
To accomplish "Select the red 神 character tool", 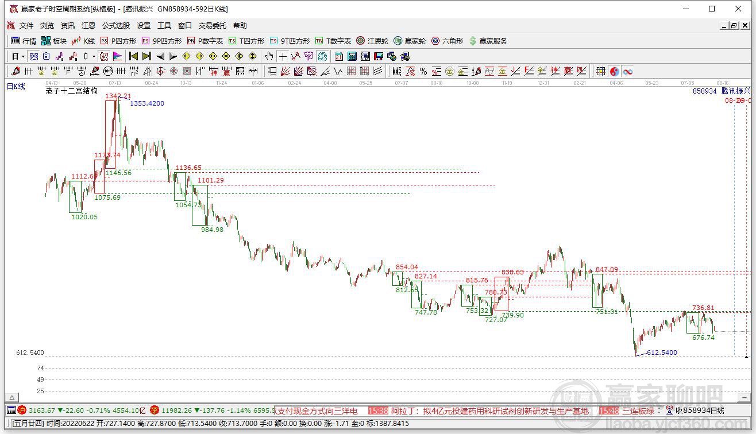I will 214,71.
